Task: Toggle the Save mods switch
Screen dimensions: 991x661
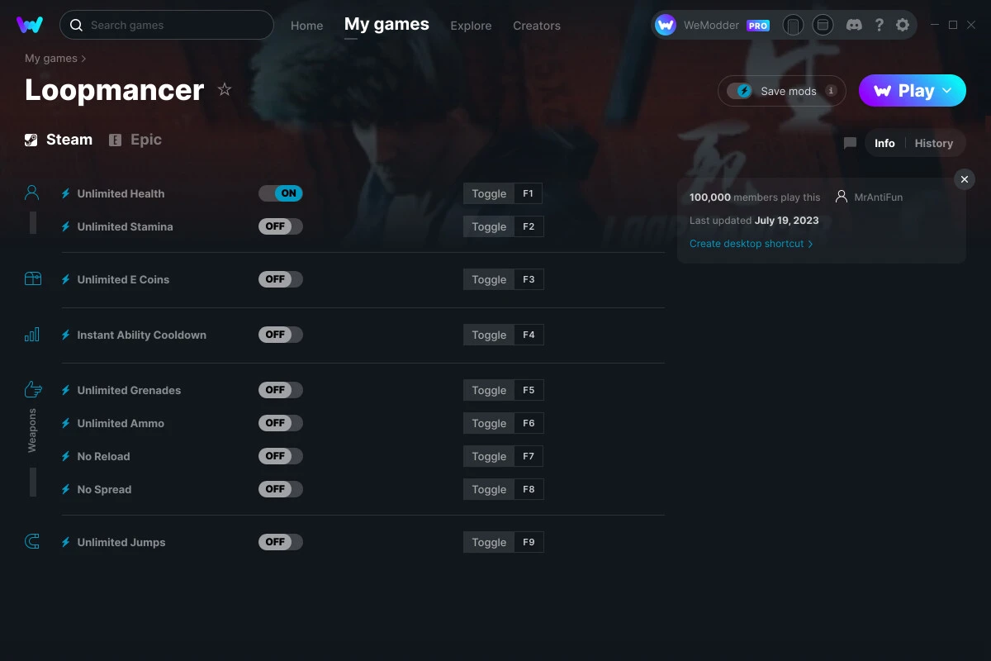Action: 739,91
